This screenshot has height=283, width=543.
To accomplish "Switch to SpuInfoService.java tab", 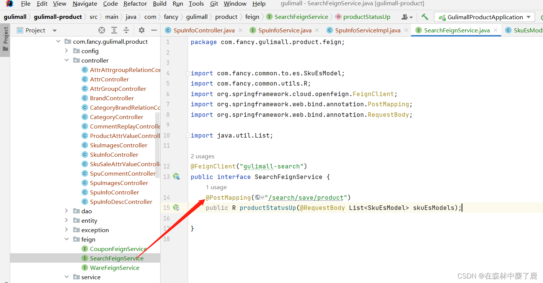I will (285, 30).
